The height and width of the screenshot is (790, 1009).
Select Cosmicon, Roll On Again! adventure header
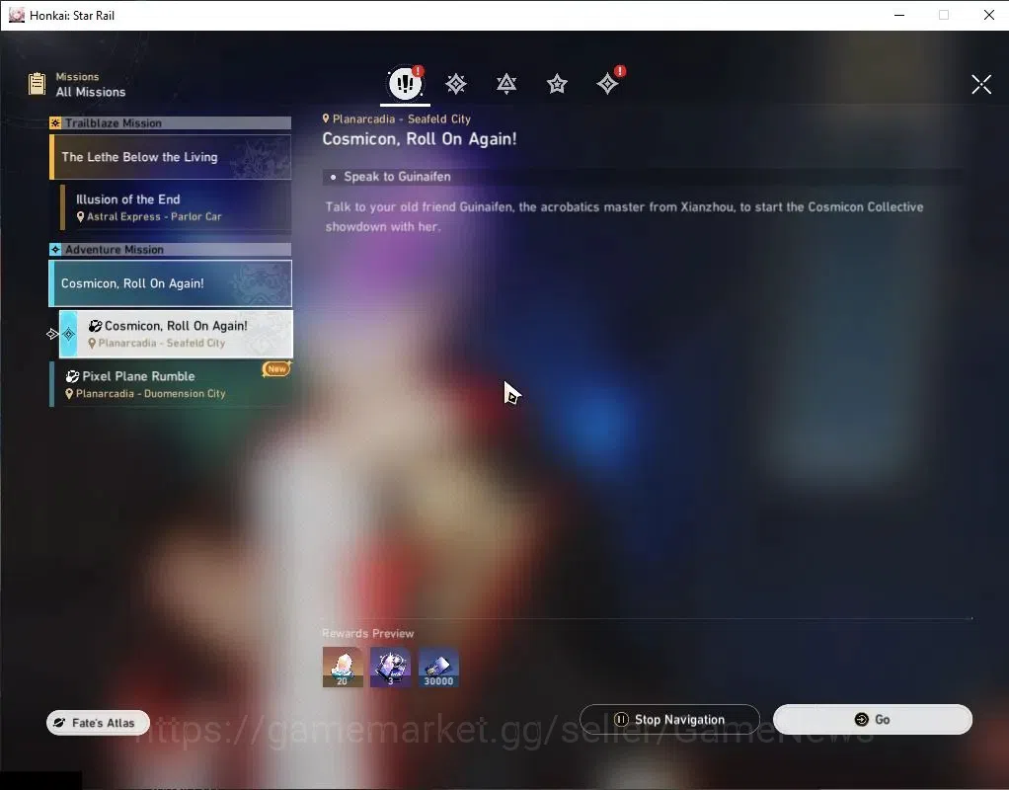click(x=171, y=283)
